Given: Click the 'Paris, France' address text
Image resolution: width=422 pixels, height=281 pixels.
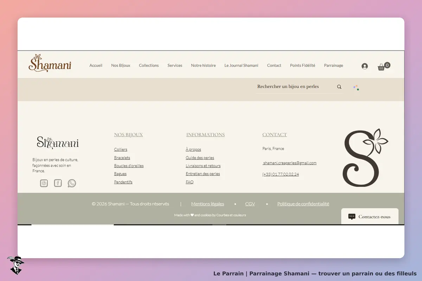Looking at the screenshot, I should (273, 149).
